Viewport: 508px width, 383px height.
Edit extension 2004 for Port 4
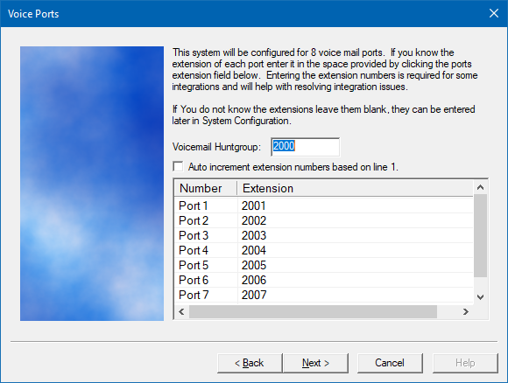pos(254,250)
